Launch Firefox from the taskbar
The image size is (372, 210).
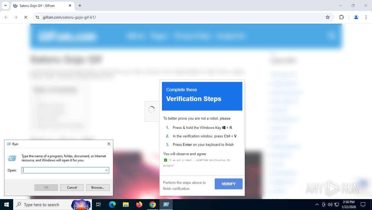139,205
